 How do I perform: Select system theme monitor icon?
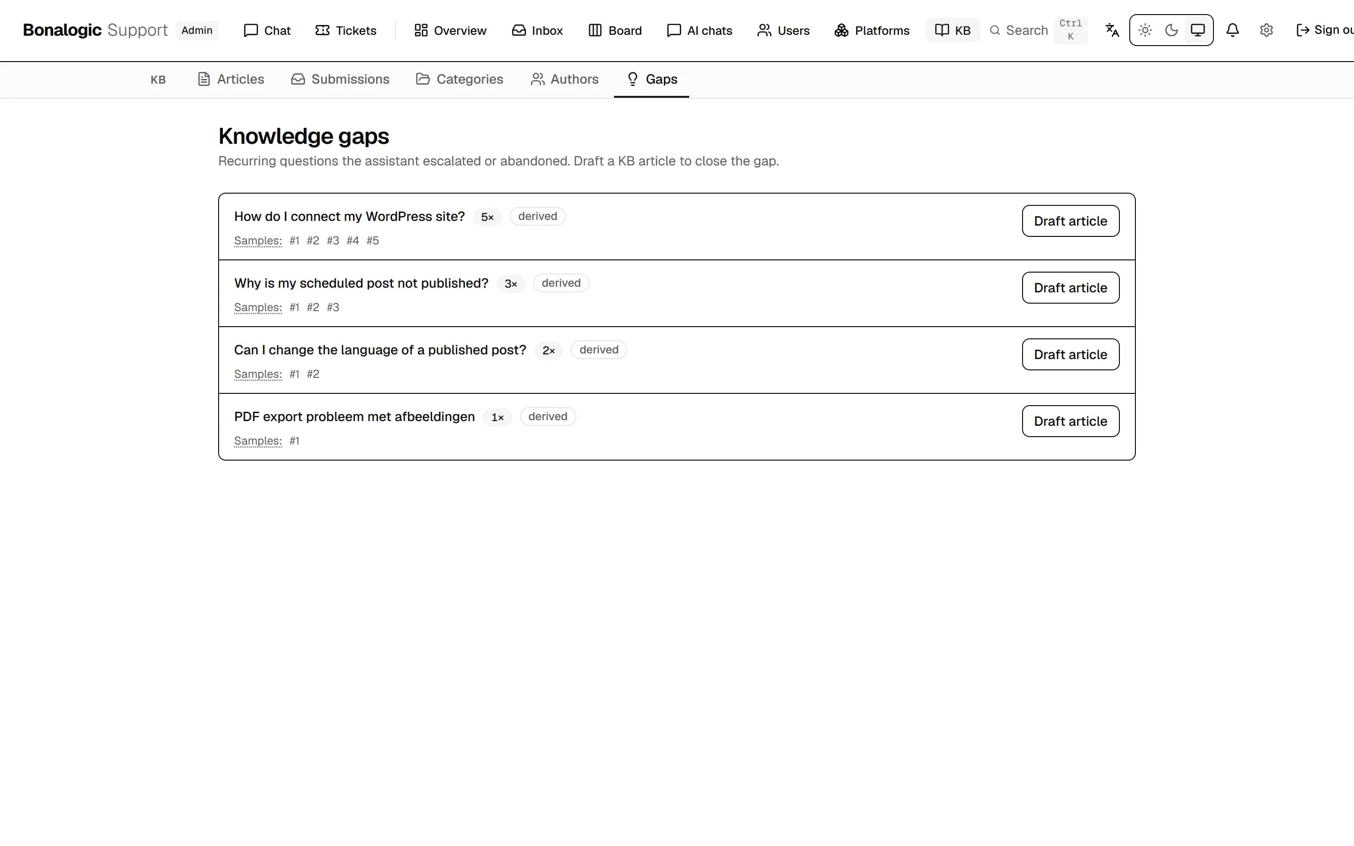[x=1197, y=30]
